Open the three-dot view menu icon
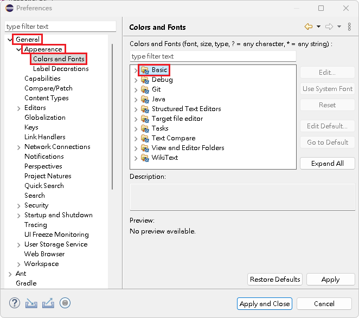The image size is (359, 318). (349, 27)
